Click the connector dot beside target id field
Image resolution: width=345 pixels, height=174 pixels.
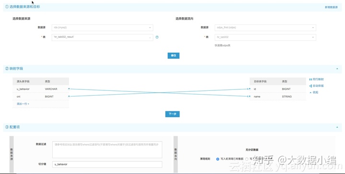pyautogui.click(x=250, y=89)
